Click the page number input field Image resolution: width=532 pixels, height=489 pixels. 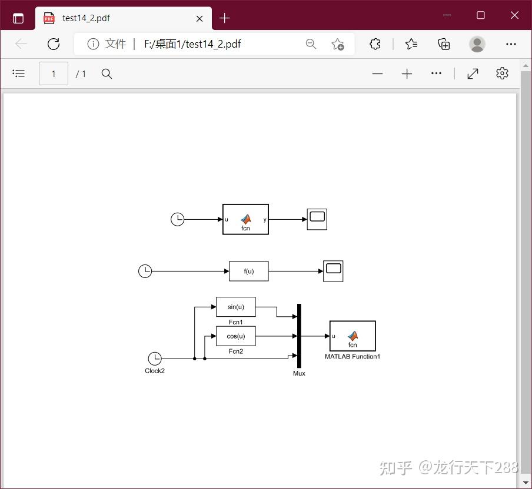point(53,73)
